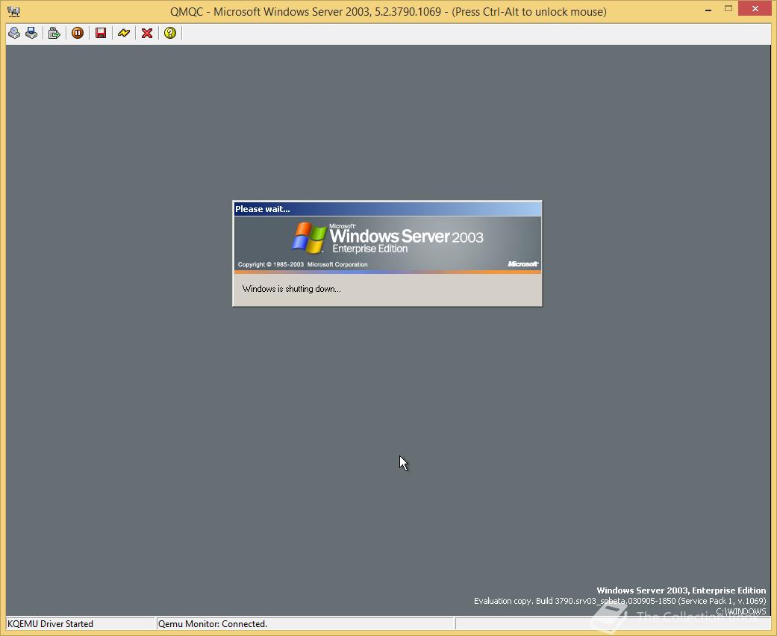Pause the virtual machine
This screenshot has width=777, height=636.
coord(78,33)
